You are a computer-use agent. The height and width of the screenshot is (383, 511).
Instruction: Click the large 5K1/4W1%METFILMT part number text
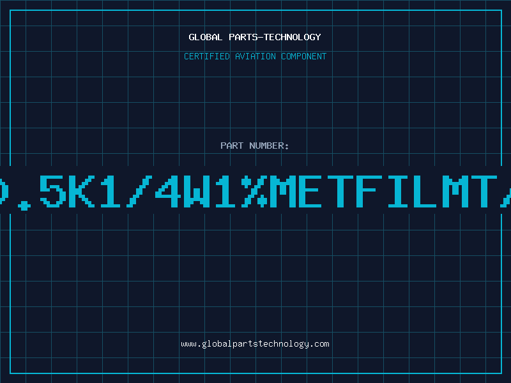pos(256,192)
